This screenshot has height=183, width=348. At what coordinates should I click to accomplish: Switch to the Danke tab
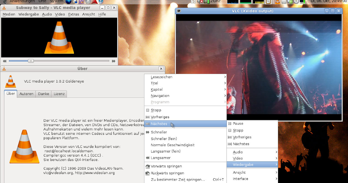click(x=43, y=94)
